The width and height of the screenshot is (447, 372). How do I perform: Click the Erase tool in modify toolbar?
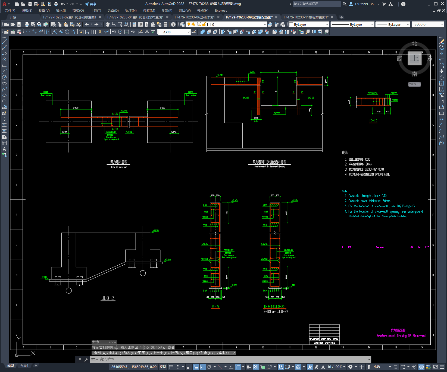tap(442, 42)
